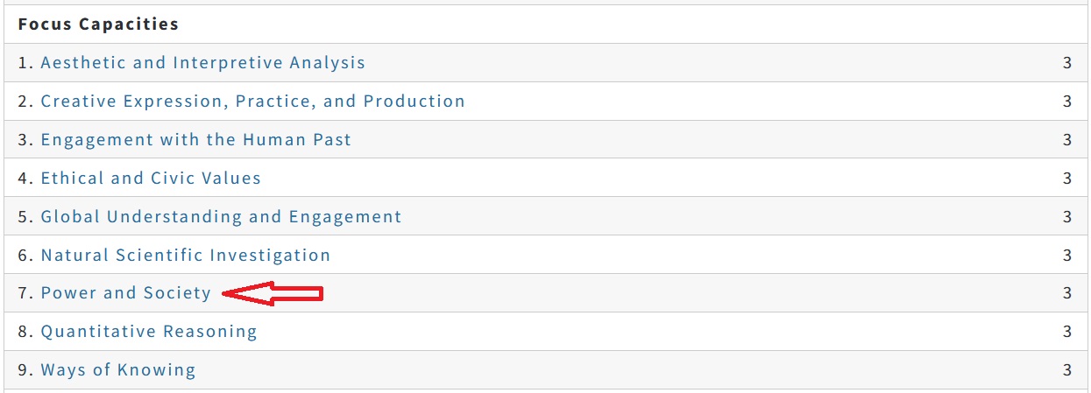Select credit number beside Ethical and Civic Values

[x=1066, y=179]
